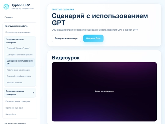The image size is (165, 124).
Task: Collapse the Инструкция по работе section
Action: pos(34,26)
